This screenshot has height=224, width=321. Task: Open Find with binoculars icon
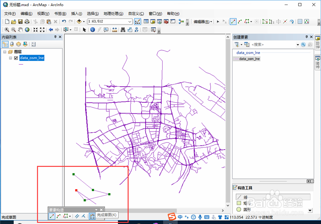(123, 30)
